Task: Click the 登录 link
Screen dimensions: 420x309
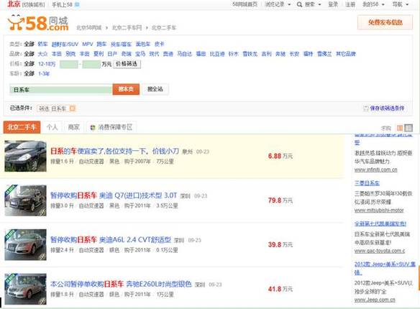Action: [333, 4]
